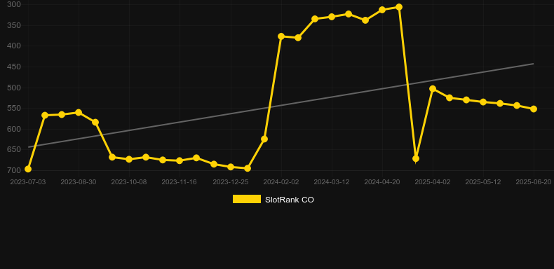
Task: Click the 2025-04-02 date axis label
Action: [433, 182]
